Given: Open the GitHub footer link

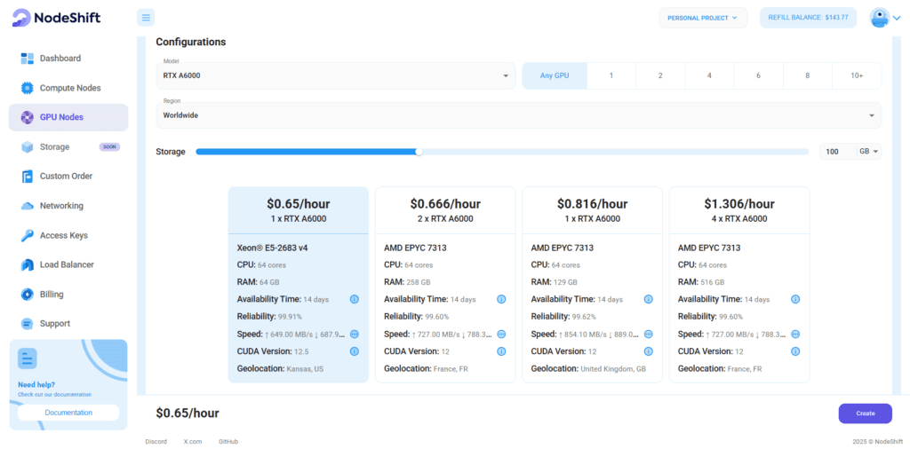Looking at the screenshot, I should pos(228,442).
